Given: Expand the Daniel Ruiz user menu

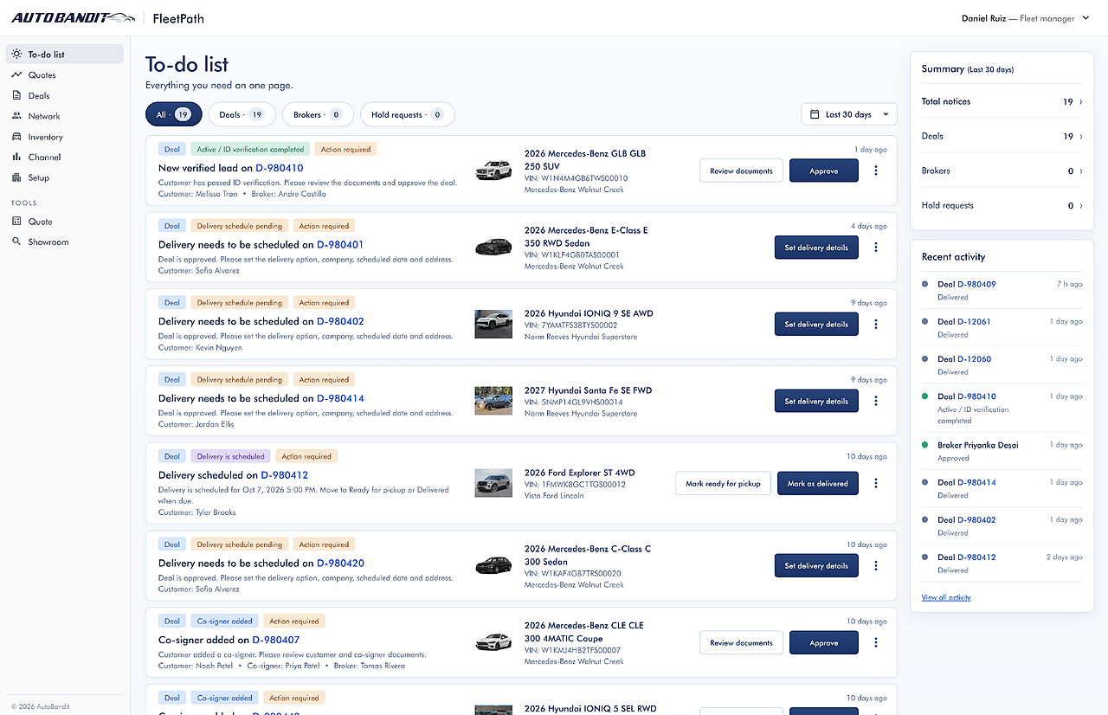Looking at the screenshot, I should tap(1025, 18).
